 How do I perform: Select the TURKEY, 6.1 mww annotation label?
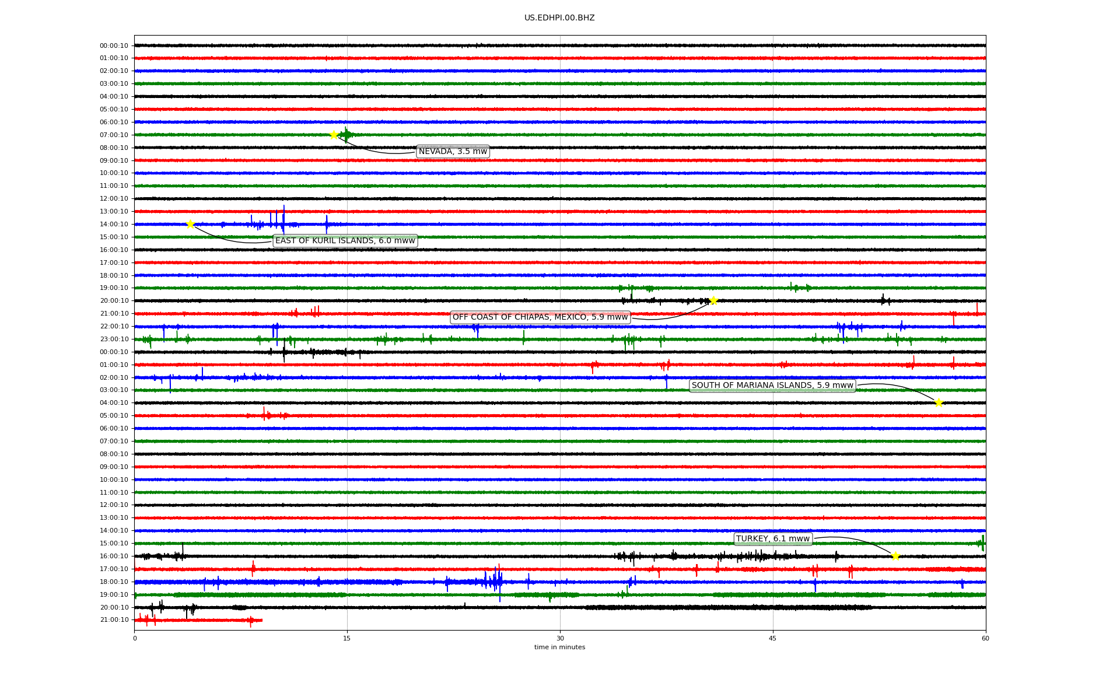coord(773,539)
